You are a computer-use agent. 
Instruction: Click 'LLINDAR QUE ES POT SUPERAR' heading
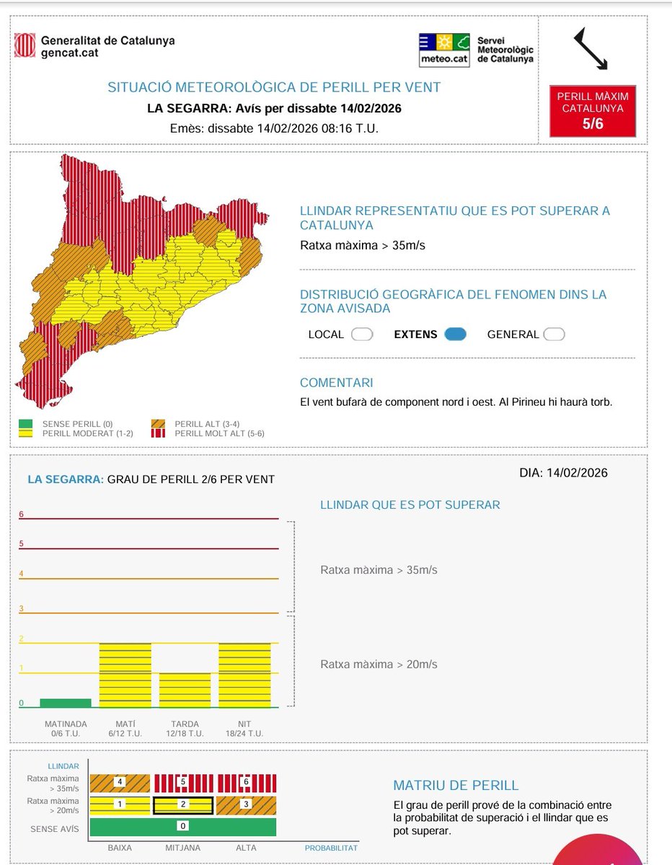[x=410, y=505]
